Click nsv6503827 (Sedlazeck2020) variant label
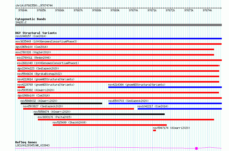Screen dimensions: 229x151 point(43,106)
